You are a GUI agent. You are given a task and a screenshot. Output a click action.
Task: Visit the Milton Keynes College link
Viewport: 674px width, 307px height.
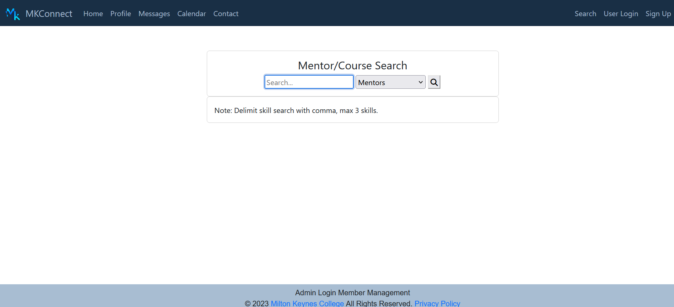pos(307,303)
